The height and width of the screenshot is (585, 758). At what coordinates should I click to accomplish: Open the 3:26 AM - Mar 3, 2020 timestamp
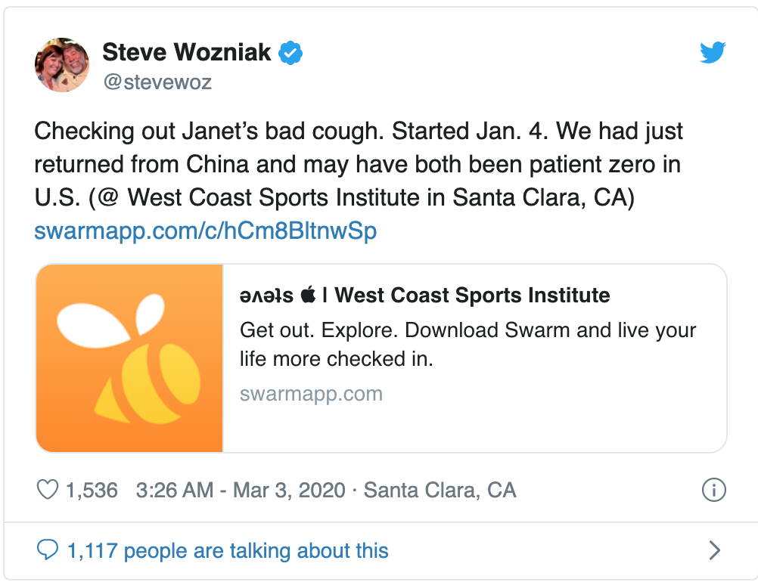241,491
